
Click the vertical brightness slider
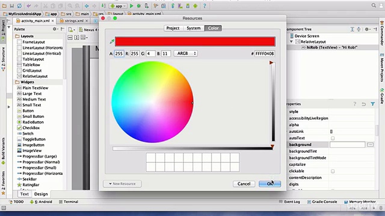[x=273, y=102]
